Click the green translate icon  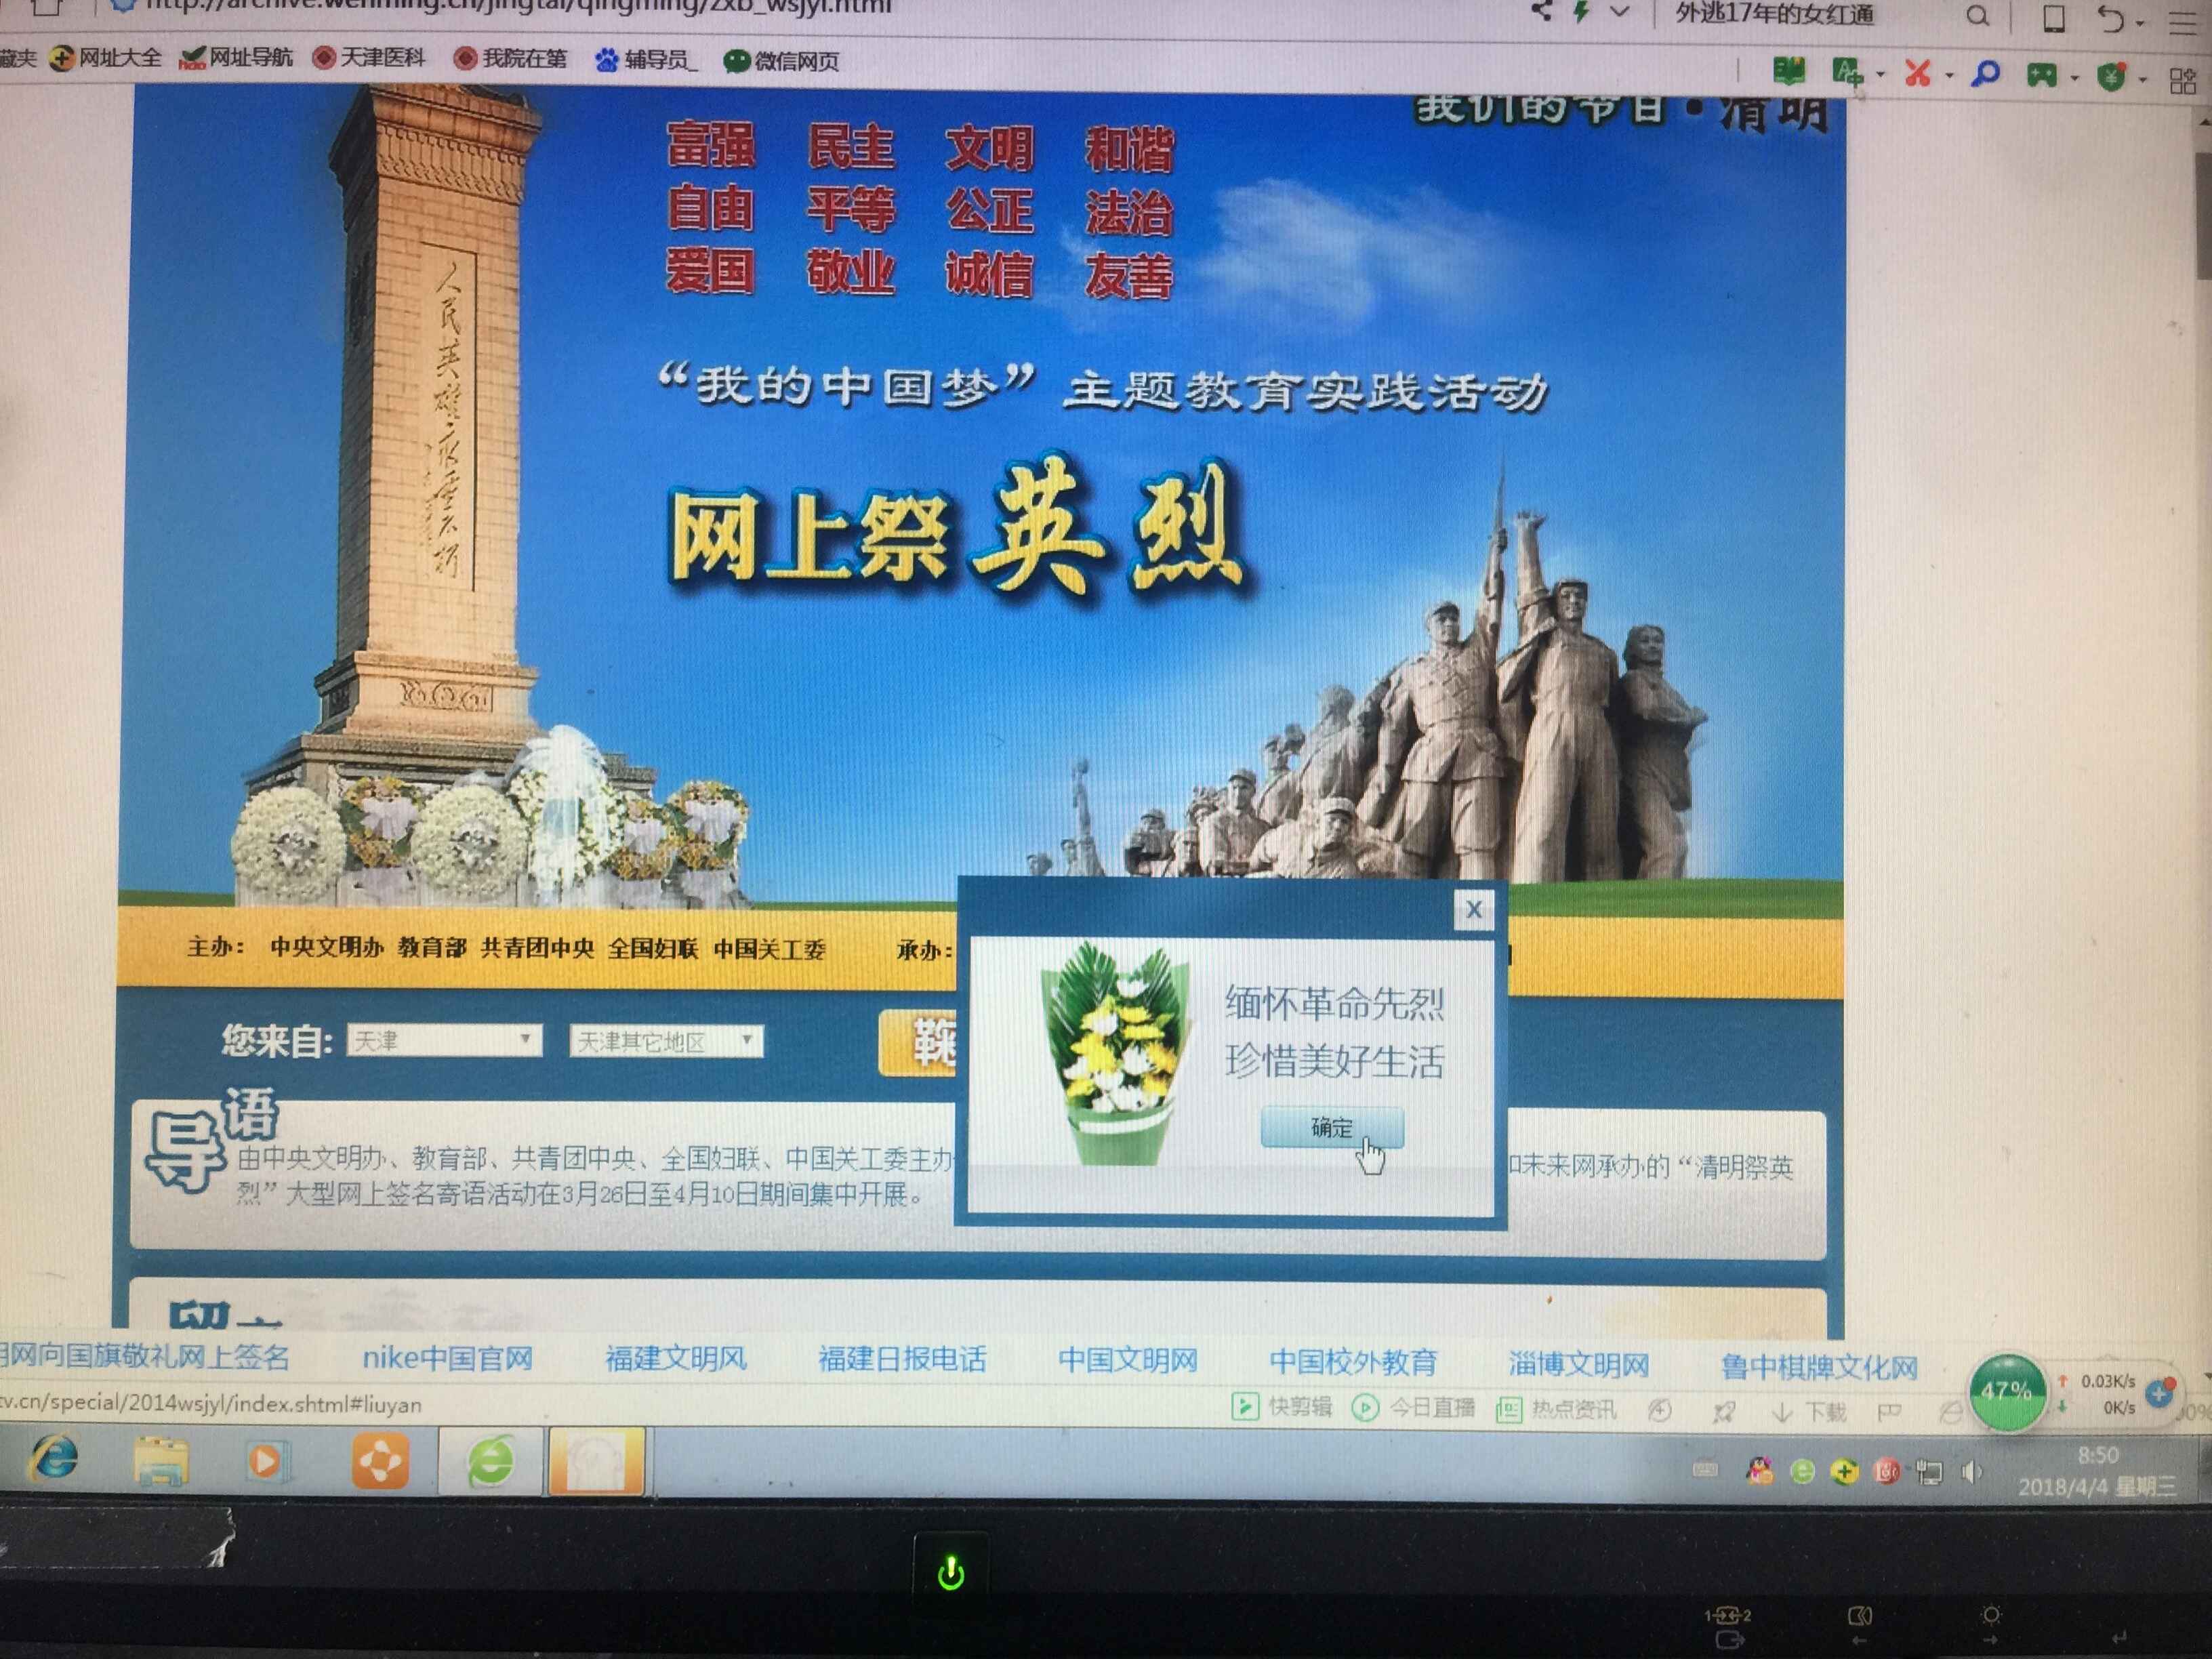(x=1847, y=72)
